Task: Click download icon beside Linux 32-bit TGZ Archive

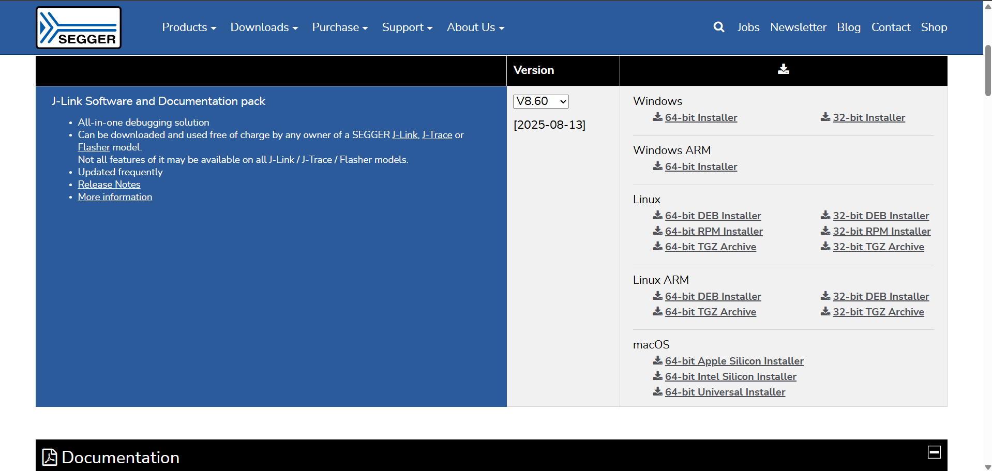Action: [825, 246]
